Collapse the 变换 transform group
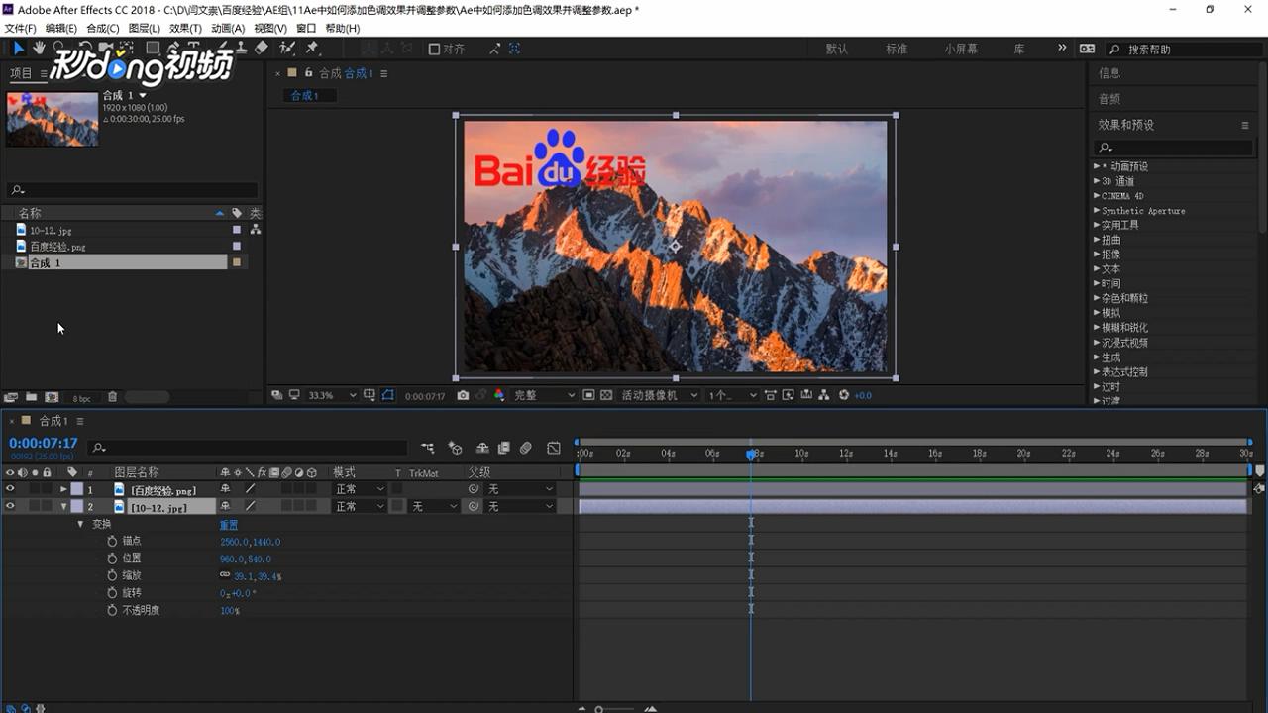The image size is (1268, 713). click(x=81, y=524)
